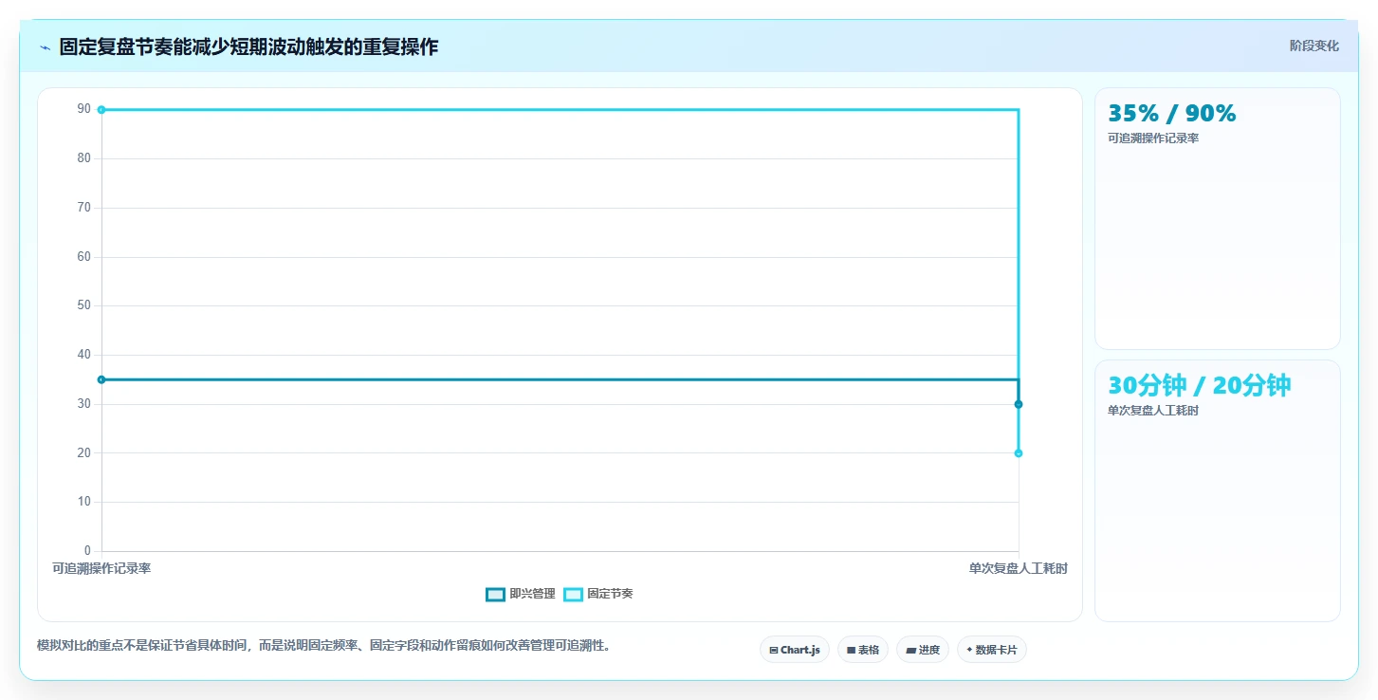Click the 即兴管理 data point at 35
Image resolution: width=1378 pixels, height=700 pixels.
click(101, 379)
